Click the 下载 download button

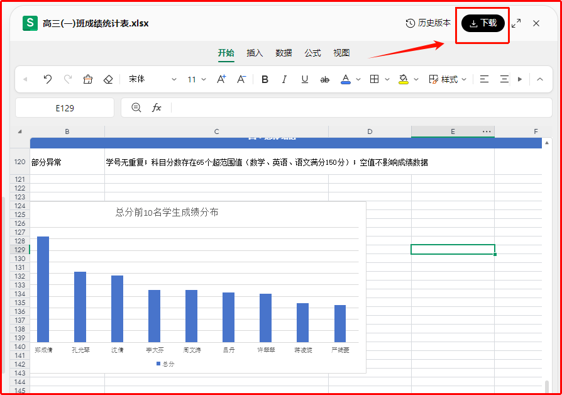482,23
